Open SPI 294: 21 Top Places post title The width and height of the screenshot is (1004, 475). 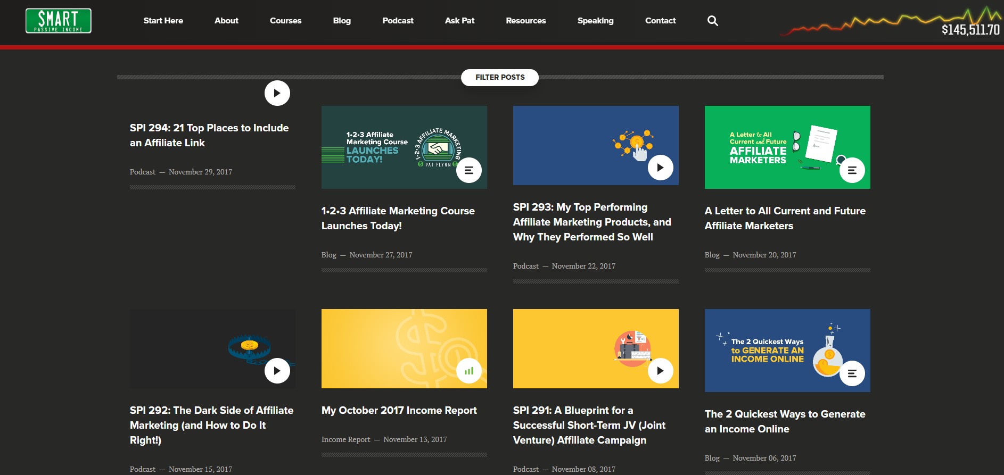[209, 135]
